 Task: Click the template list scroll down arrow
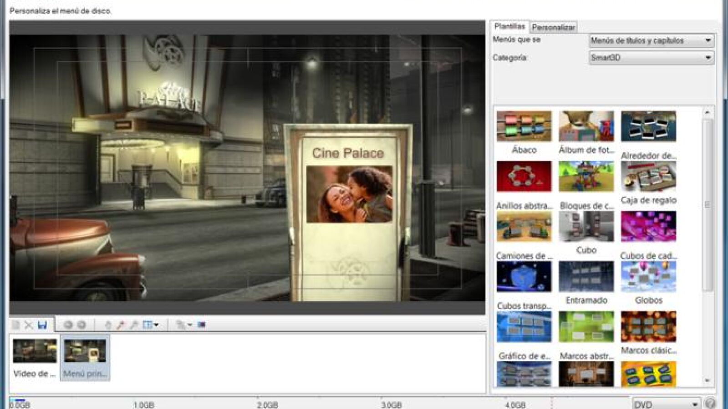coord(708,381)
